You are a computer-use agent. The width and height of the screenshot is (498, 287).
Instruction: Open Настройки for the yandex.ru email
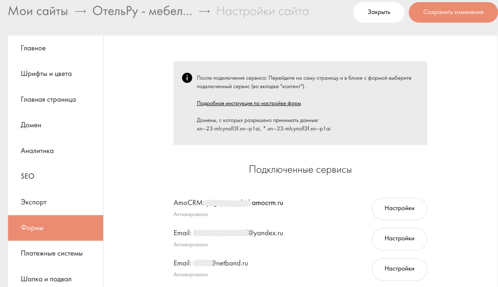point(399,239)
